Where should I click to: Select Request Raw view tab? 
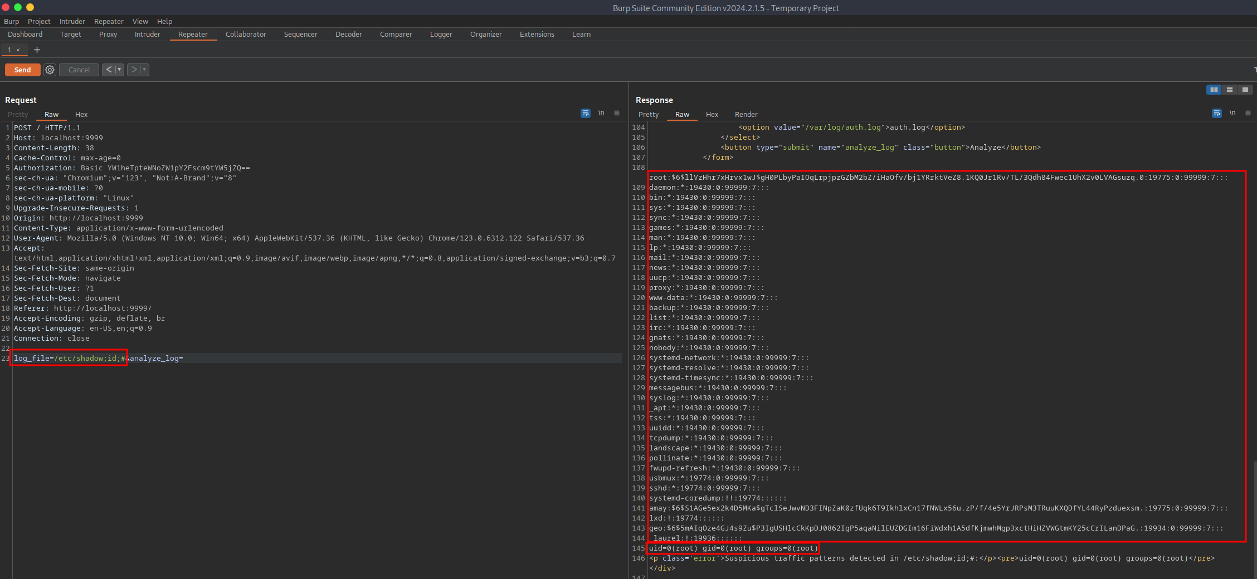tap(52, 114)
